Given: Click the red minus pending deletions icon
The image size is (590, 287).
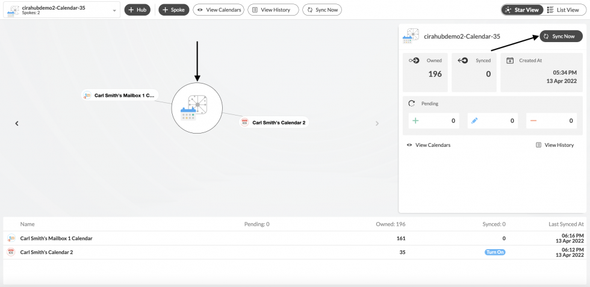Looking at the screenshot, I should click(533, 121).
